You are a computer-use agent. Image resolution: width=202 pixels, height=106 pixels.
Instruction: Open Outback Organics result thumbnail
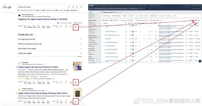78,92
